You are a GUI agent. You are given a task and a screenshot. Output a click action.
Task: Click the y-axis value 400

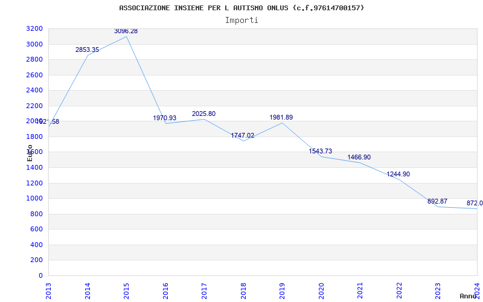click(x=36, y=245)
